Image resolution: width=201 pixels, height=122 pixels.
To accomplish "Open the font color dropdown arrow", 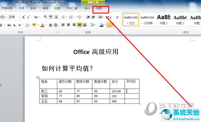I will coord(46,25).
